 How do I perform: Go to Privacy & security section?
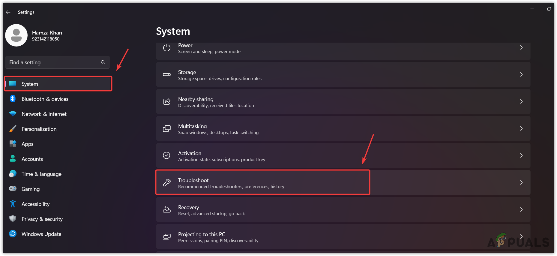tap(42, 219)
